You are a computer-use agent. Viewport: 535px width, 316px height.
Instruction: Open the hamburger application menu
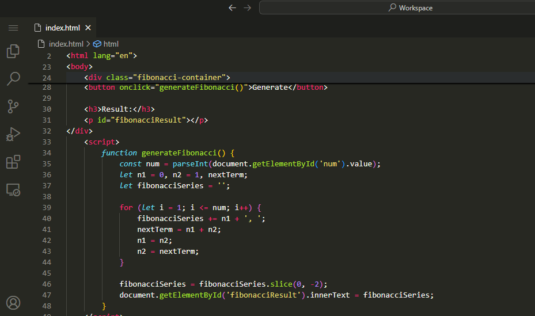13,28
